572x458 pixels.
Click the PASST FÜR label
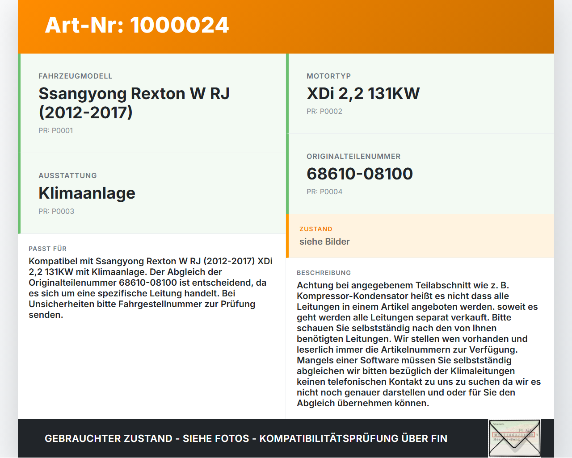48,249
